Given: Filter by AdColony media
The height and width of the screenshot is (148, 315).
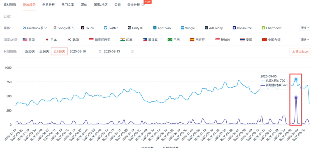Looking at the screenshot, I should pos(214,28).
